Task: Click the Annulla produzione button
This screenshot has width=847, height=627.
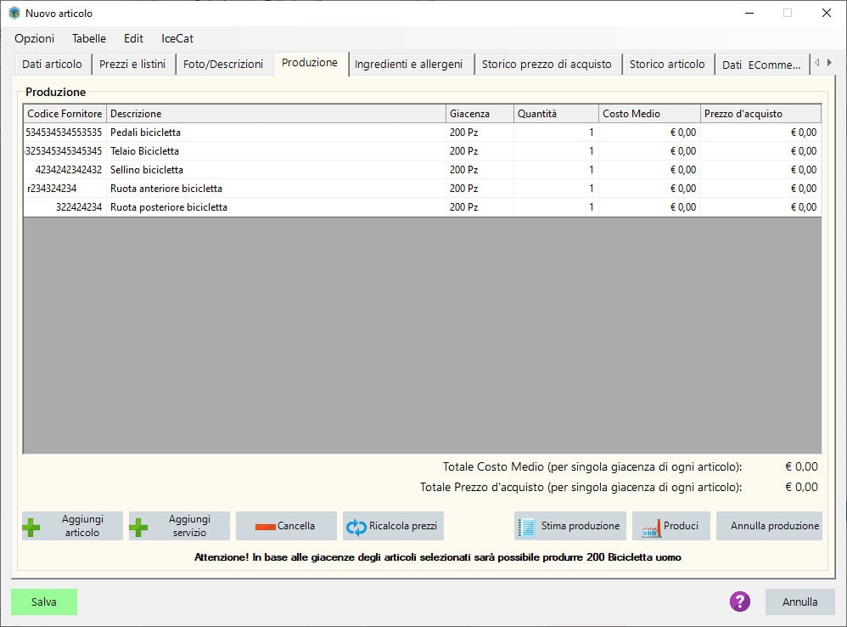Action: point(769,526)
